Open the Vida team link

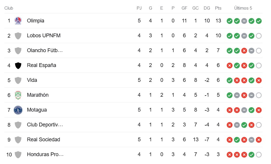tap(32, 80)
